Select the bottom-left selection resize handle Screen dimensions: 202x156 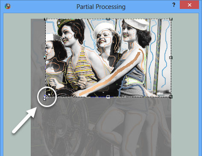click(45, 97)
